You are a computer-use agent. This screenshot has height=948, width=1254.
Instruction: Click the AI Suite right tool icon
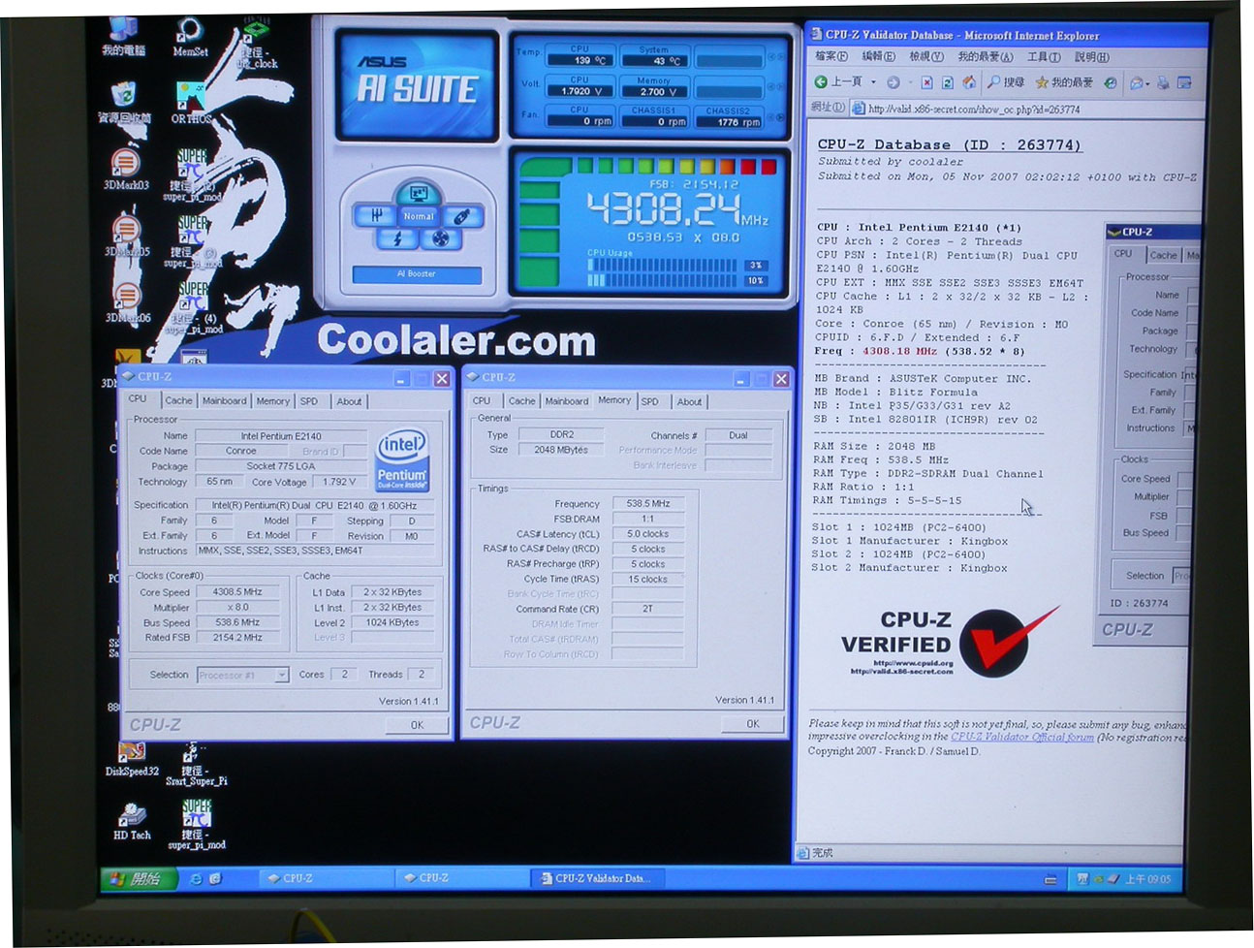click(463, 215)
